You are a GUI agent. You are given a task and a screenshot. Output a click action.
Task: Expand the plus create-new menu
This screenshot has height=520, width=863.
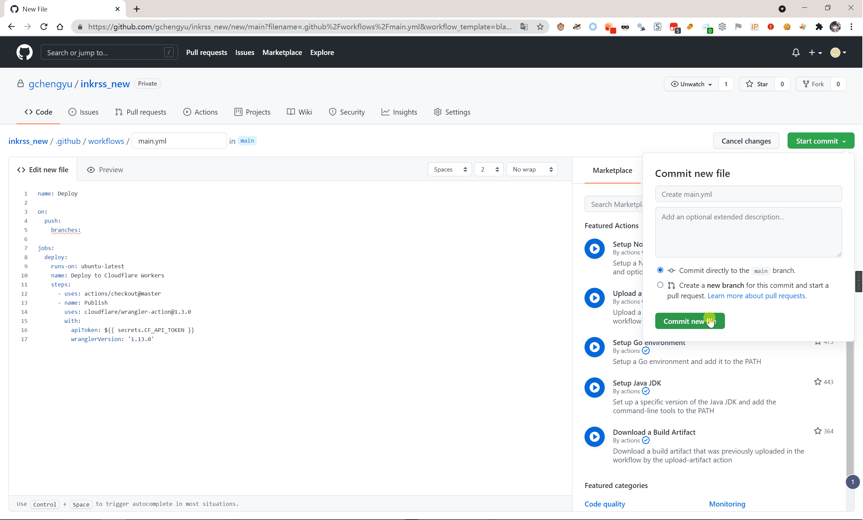[815, 53]
